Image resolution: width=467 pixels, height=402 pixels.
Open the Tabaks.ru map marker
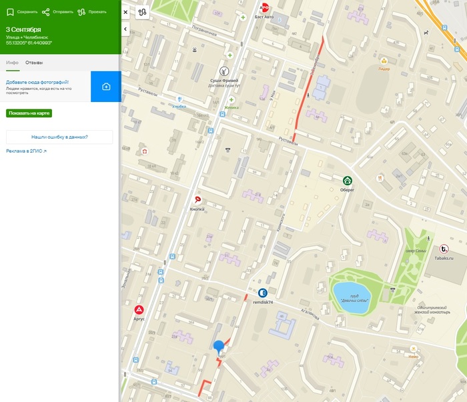point(444,249)
